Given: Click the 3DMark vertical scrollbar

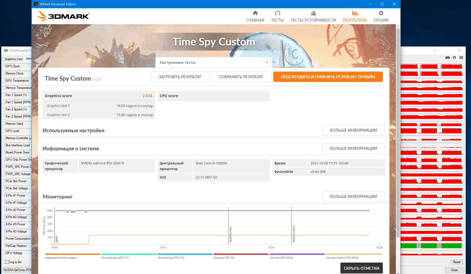Looking at the screenshot, I should (398, 133).
